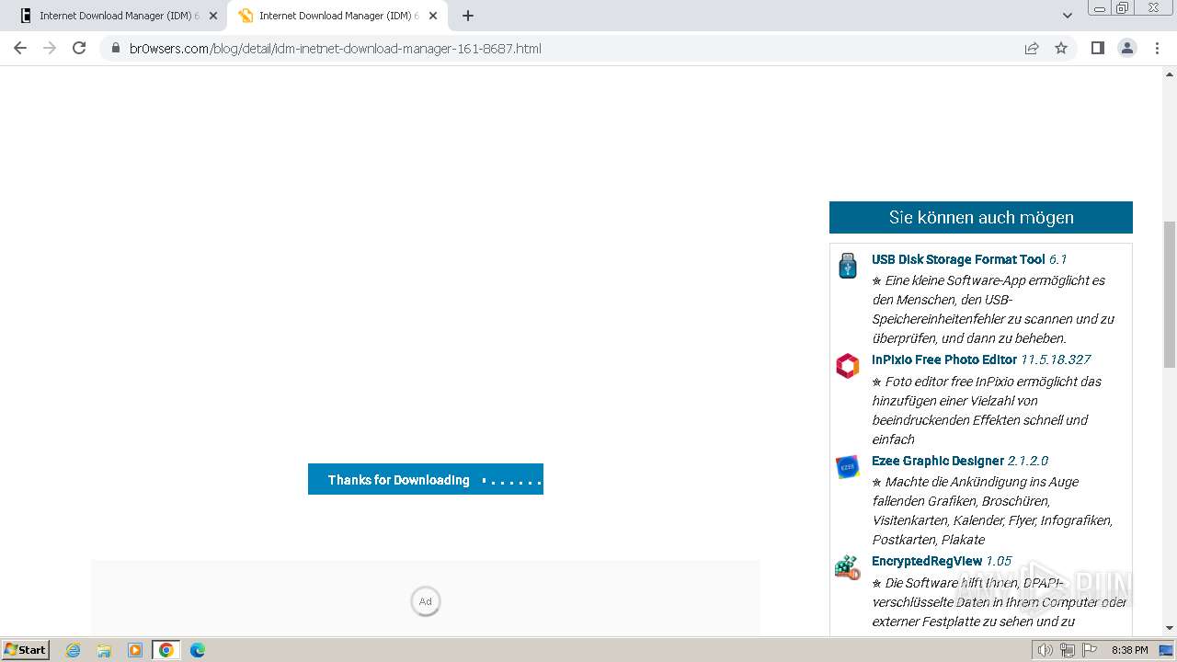The height and width of the screenshot is (662, 1177).
Task: Launch Internet Explorer from the taskbar
Action: (x=74, y=650)
